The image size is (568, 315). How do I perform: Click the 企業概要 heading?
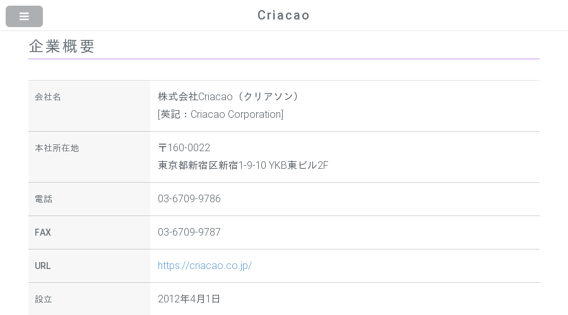pyautogui.click(x=62, y=46)
